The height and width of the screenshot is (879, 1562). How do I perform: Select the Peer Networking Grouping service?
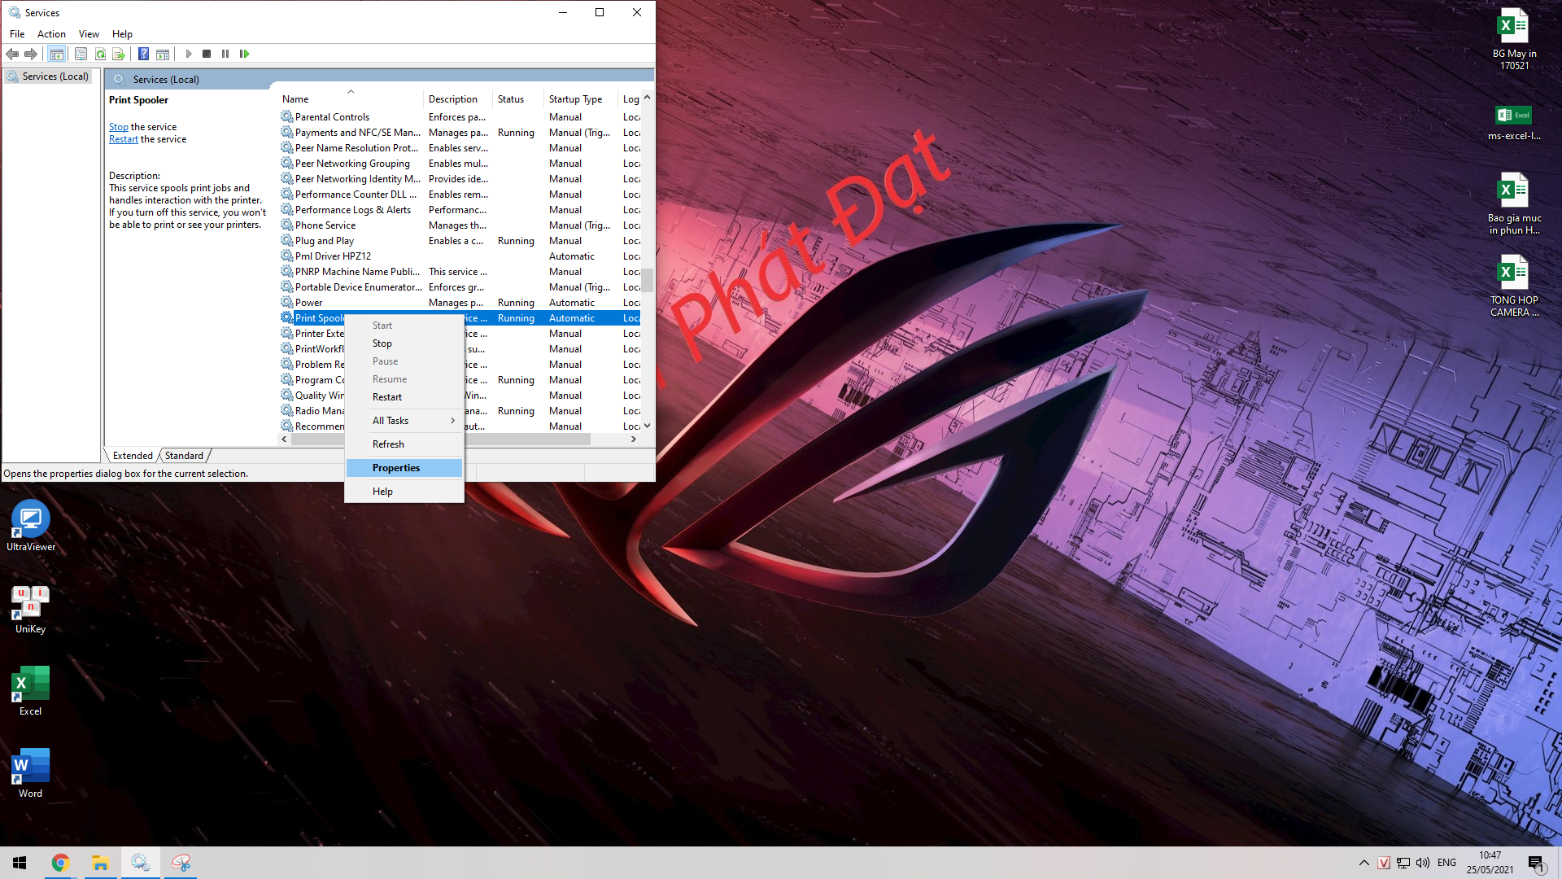tap(460, 164)
